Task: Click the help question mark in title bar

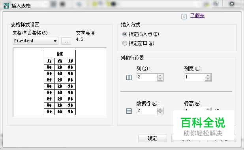Action: tap(217, 4)
